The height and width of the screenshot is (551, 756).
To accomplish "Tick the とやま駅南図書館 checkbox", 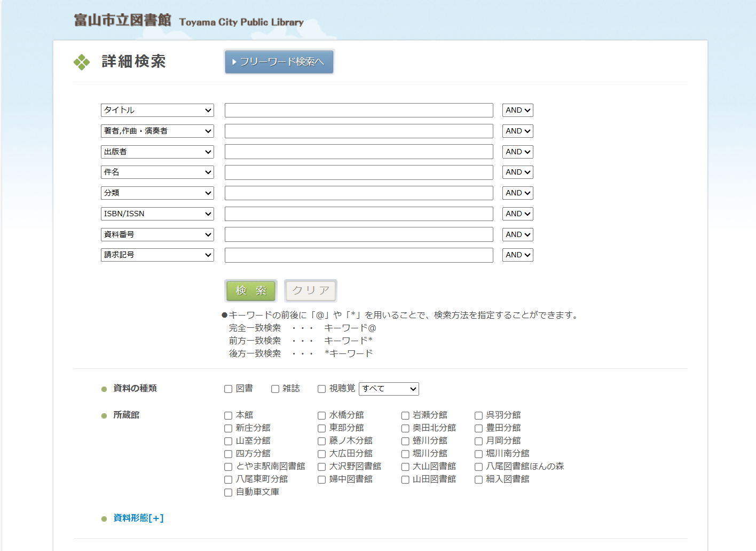I will tap(229, 467).
